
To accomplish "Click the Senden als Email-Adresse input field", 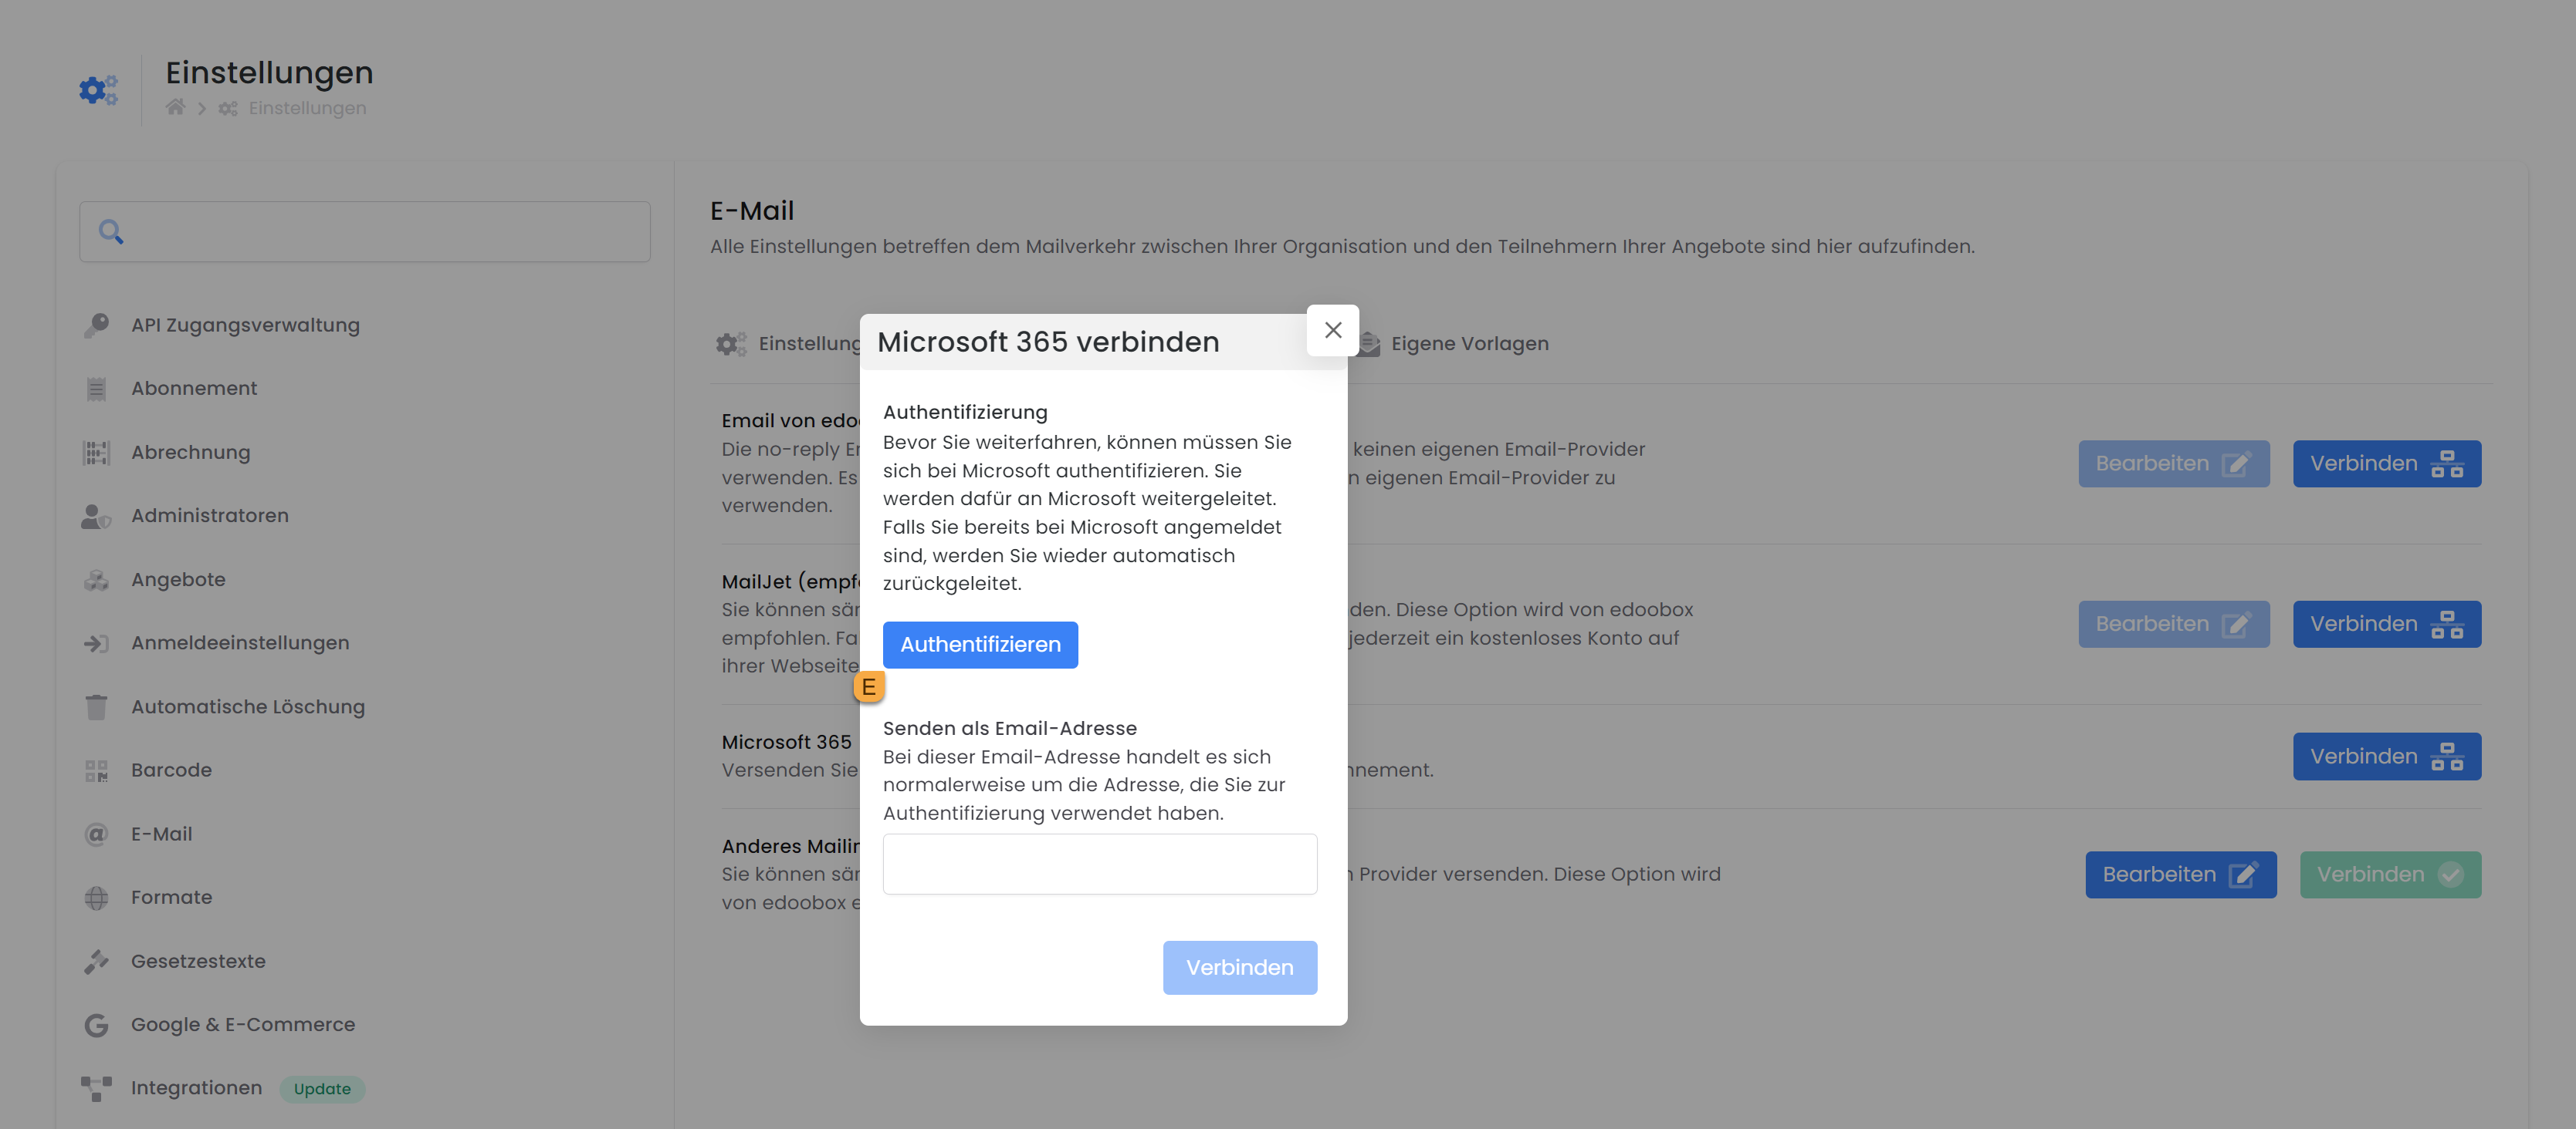I will point(1099,863).
